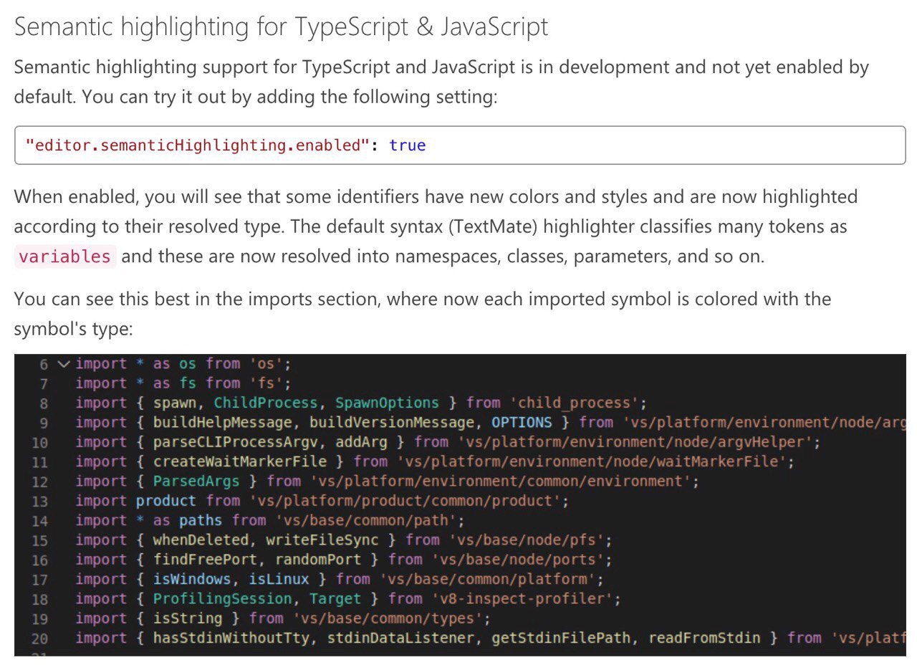Select the "editor.semanticHighlighting.enabled" setting key

pos(197,145)
